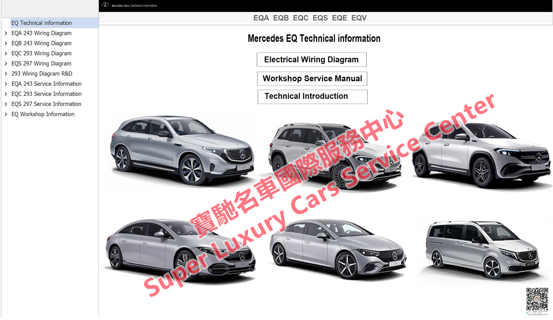Open the EQC tab in top navigation

(x=300, y=18)
